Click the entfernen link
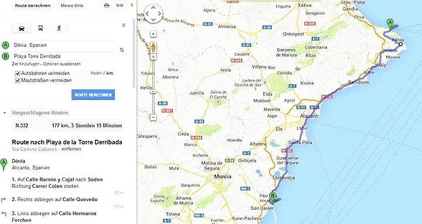This screenshot has width=422, height=224. point(71,149)
